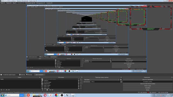Screen dimensions: 173x97
Task: Open the Коллекция сцен menu
Action: [30, 3]
